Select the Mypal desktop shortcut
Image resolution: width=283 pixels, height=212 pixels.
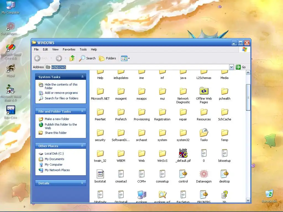[11, 71]
